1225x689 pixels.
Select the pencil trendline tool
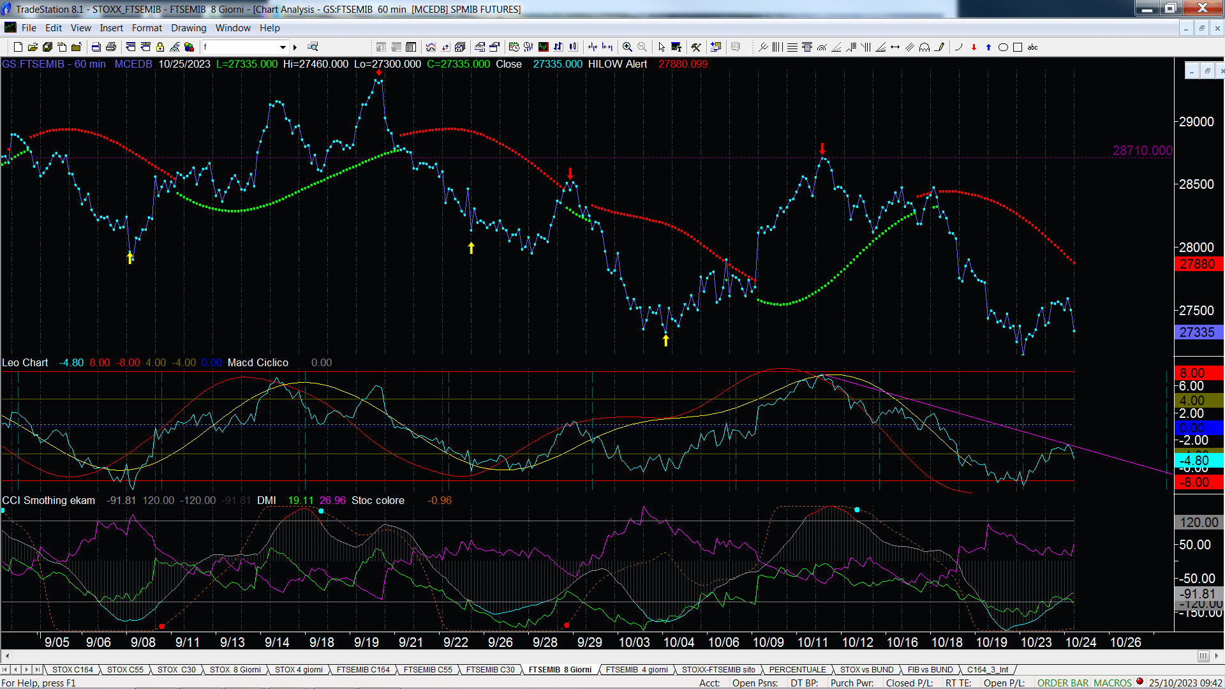pyautogui.click(x=939, y=47)
